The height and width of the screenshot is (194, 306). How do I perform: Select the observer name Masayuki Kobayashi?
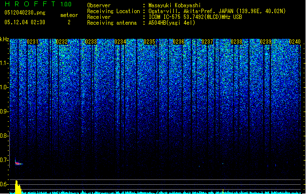click(x=175, y=5)
